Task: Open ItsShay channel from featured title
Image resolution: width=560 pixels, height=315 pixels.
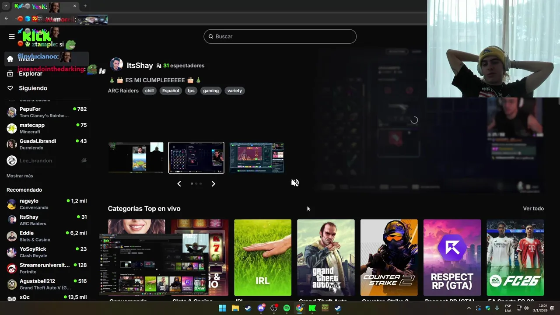Action: pos(140,65)
